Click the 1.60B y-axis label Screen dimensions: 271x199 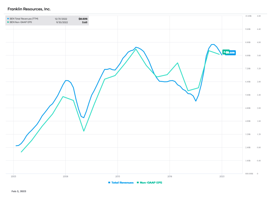click(248, 161)
